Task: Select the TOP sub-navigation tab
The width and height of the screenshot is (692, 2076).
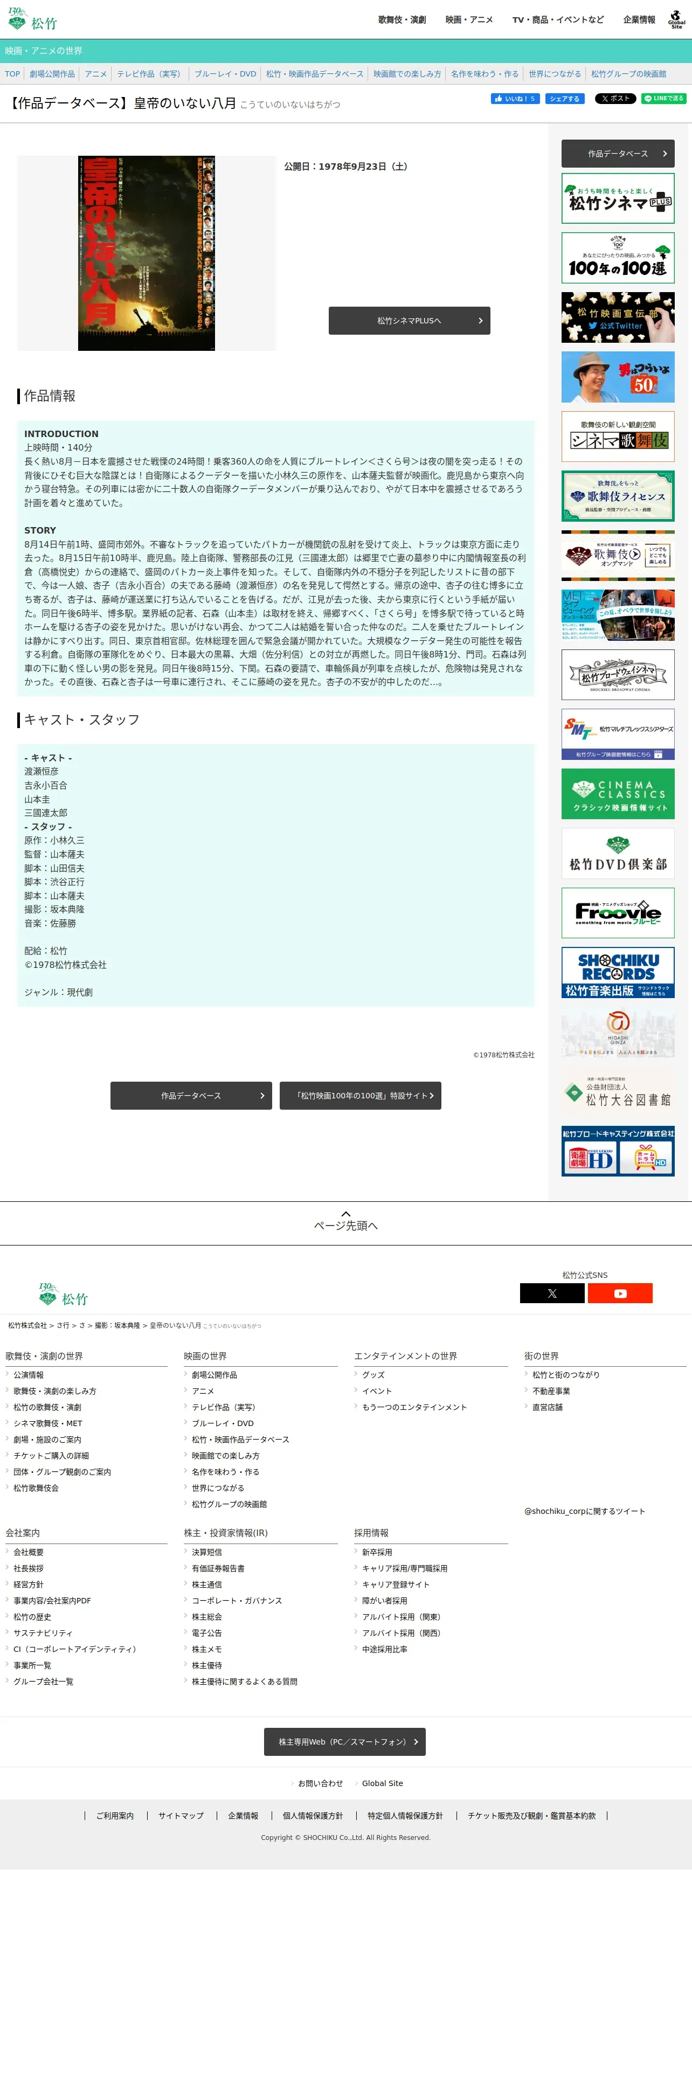Action: [x=12, y=74]
